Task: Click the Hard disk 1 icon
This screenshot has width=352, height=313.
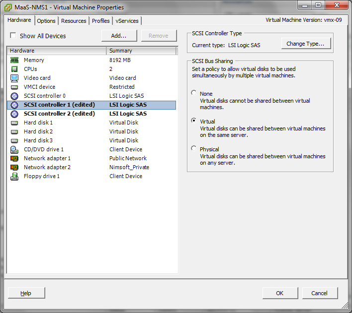Action: 14,123
